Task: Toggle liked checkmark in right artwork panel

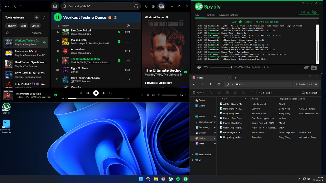Action: point(185,72)
